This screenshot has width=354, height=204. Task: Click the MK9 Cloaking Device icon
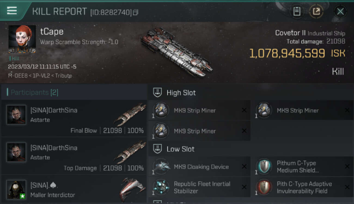(x=161, y=166)
